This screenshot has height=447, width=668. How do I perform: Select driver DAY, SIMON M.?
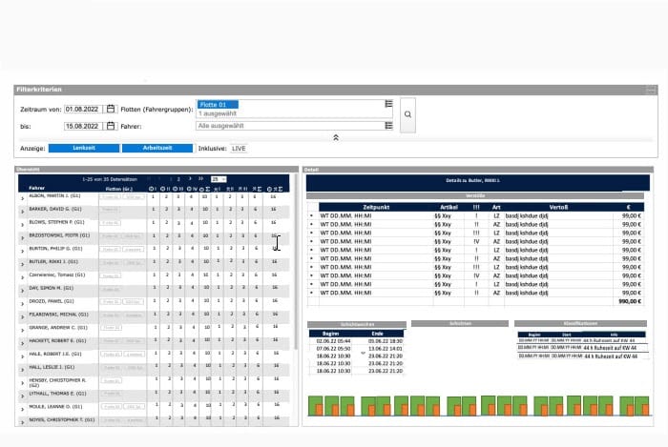point(52,288)
